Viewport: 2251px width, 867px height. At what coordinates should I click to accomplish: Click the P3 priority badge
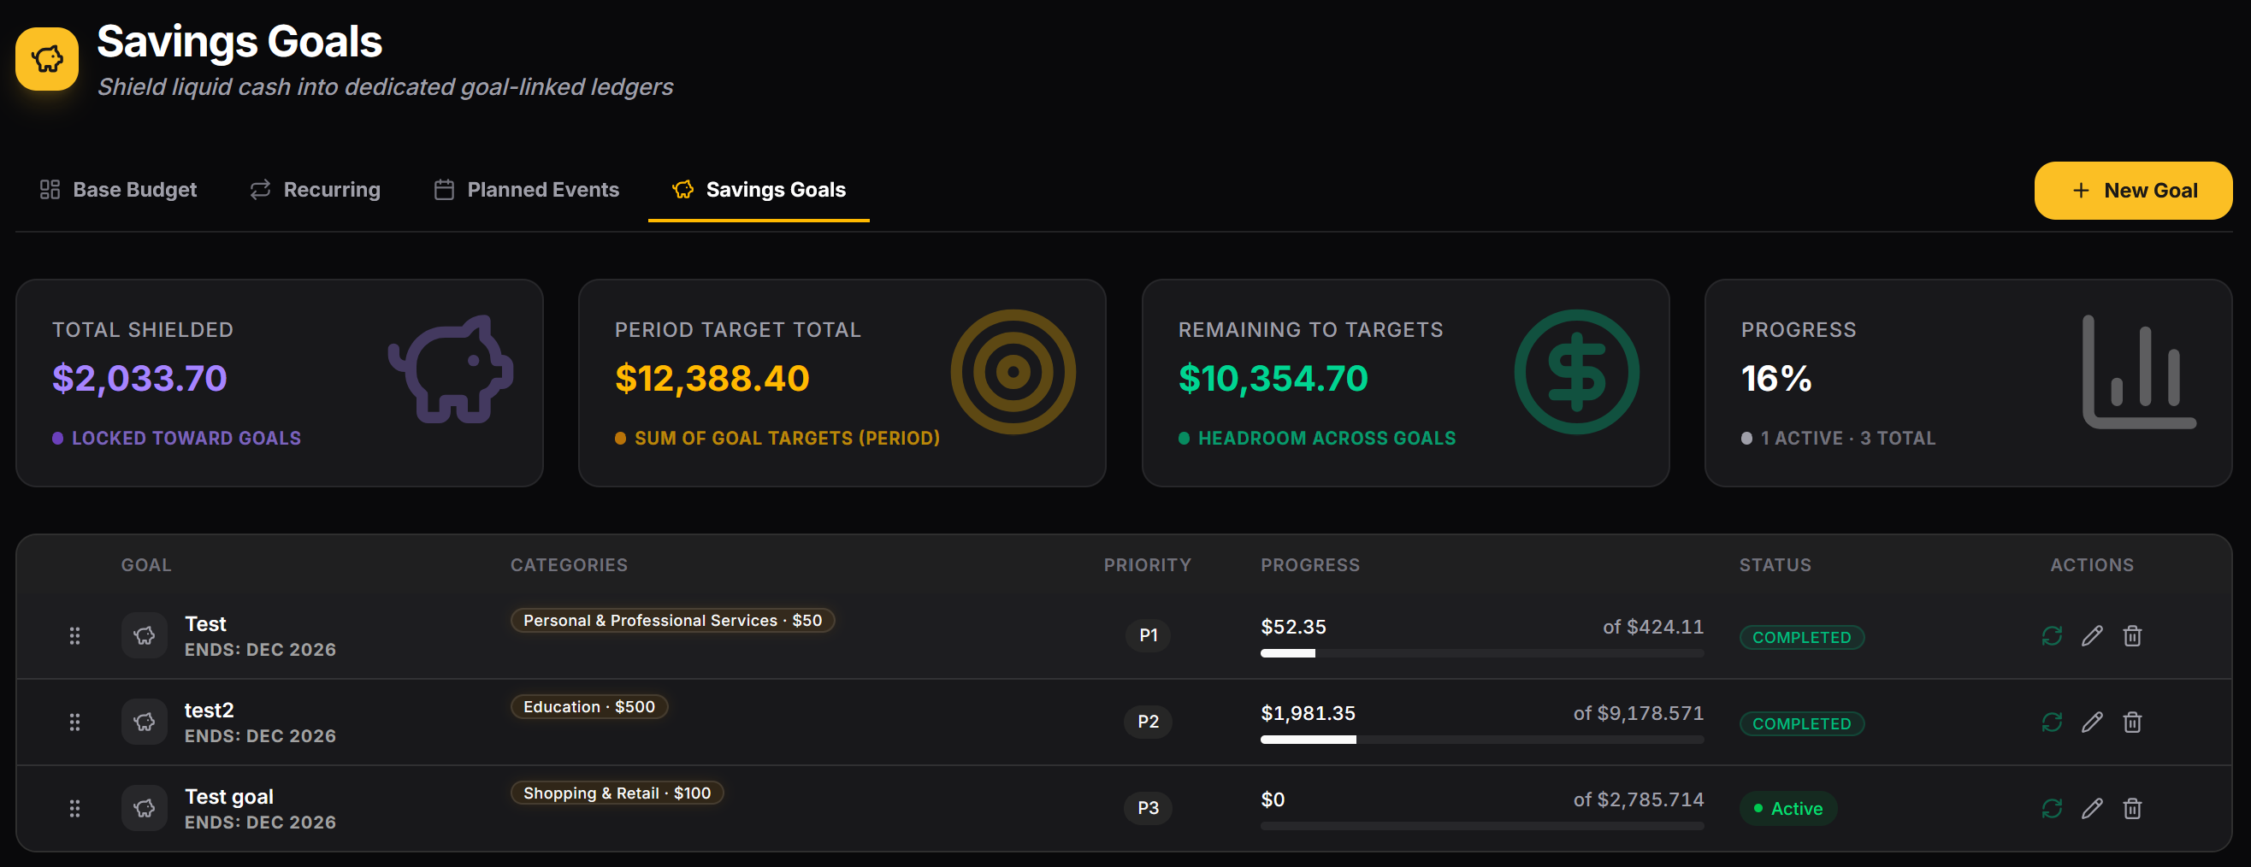1148,809
